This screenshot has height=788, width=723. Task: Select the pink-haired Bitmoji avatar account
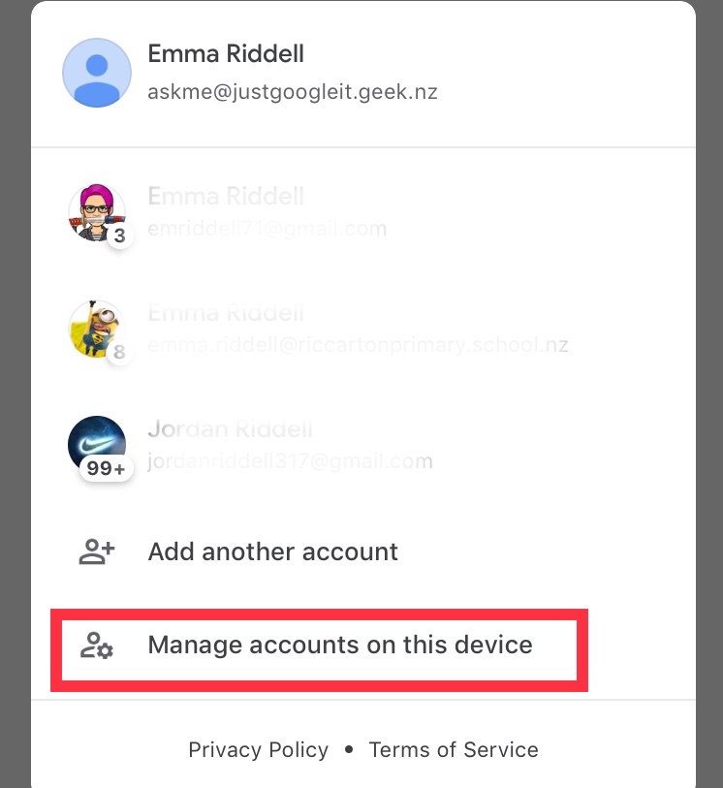(x=97, y=212)
